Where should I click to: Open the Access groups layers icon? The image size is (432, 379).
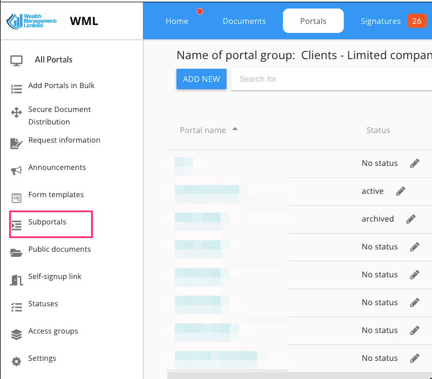point(17,335)
